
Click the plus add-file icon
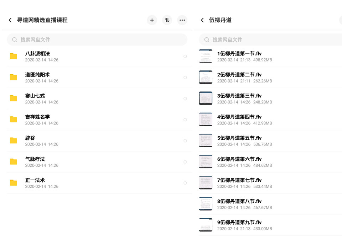pos(152,20)
